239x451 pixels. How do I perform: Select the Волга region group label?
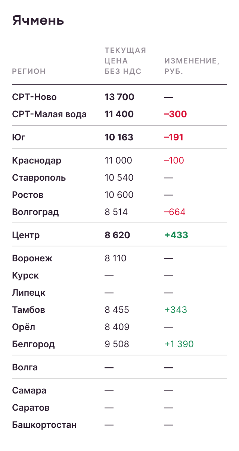25,367
